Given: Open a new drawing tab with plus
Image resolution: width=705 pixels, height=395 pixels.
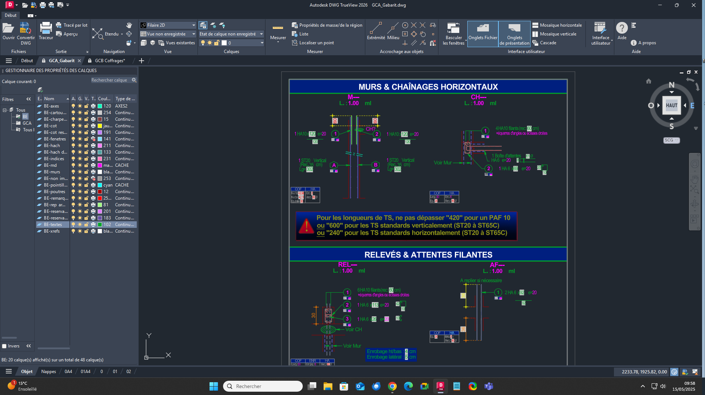Looking at the screenshot, I should 142,61.
